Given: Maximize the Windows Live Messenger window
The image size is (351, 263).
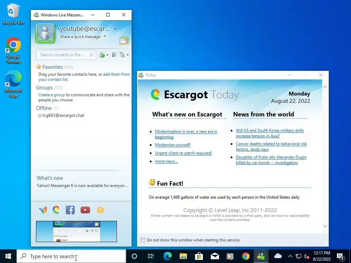Looking at the screenshot, I should point(108,15).
